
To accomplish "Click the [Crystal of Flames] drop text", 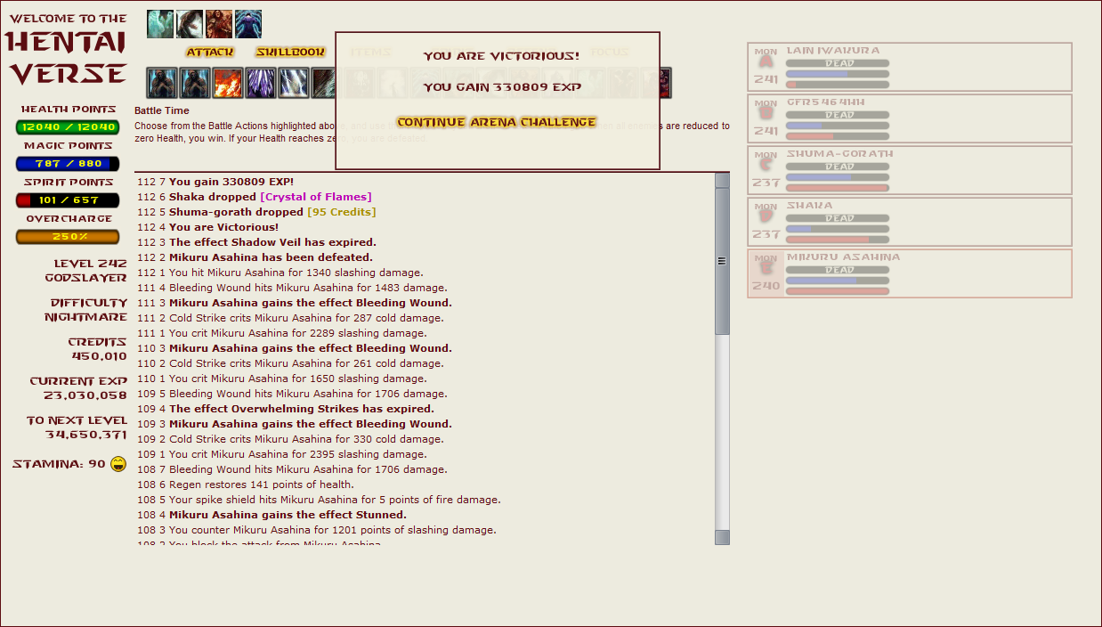I will (x=316, y=197).
